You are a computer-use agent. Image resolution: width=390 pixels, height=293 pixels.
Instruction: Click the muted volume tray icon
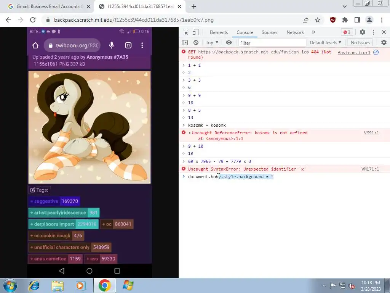point(352,286)
